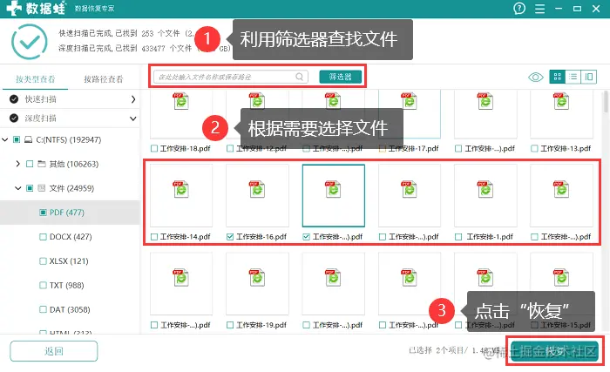Screen dimensions: 610x372
Task: Expand the 快速扫描 section arrow
Action: tap(133, 99)
